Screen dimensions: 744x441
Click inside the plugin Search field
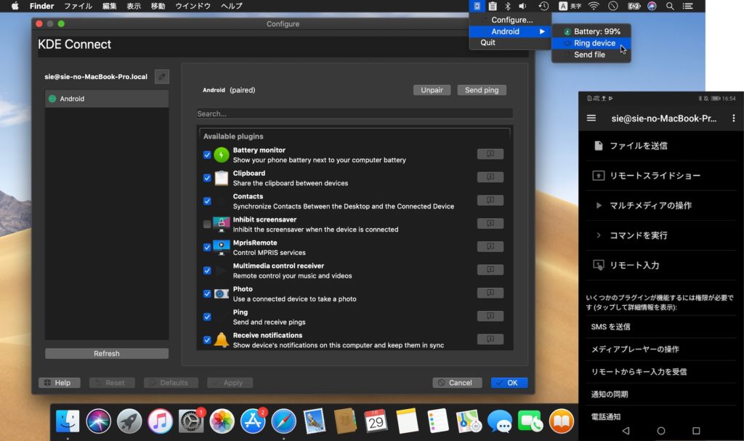(x=354, y=113)
